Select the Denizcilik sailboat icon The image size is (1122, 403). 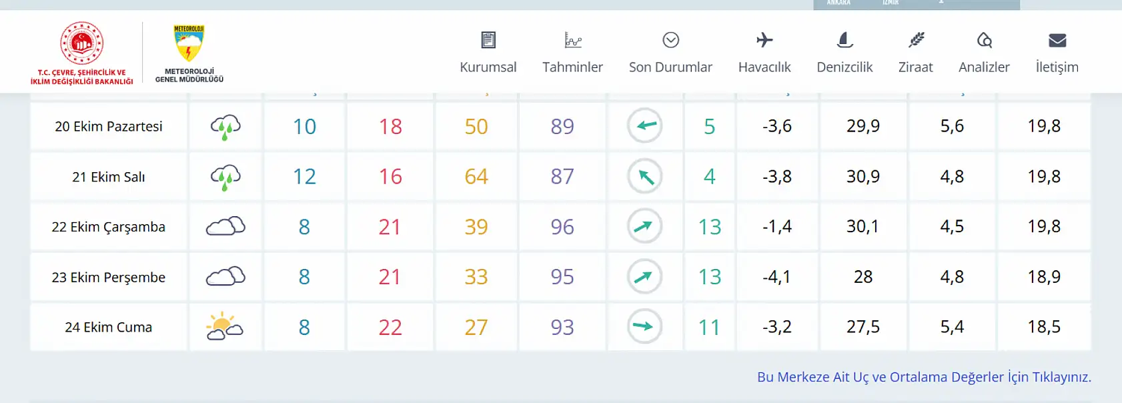pos(845,40)
